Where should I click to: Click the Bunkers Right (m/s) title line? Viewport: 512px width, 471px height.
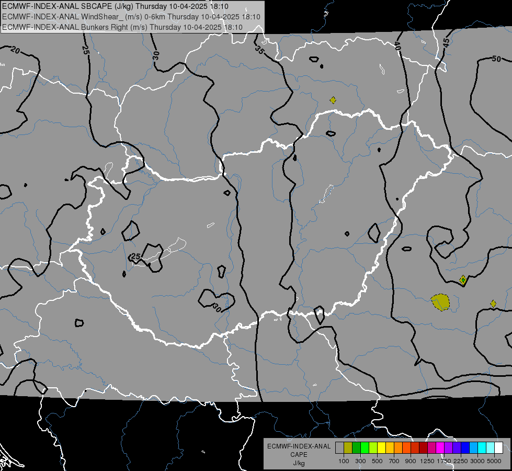(x=122, y=27)
